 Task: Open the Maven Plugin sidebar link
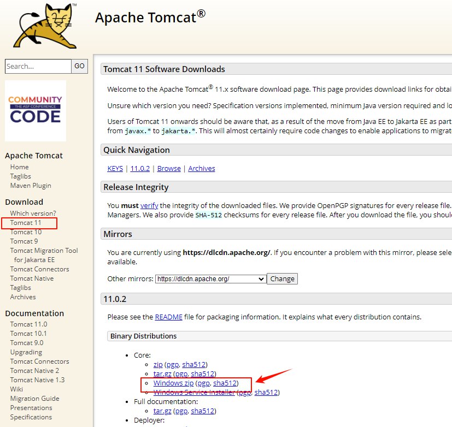31,186
